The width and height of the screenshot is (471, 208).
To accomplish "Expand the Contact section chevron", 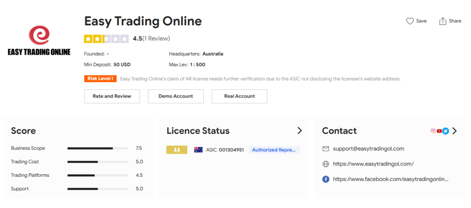I will point(454,131).
